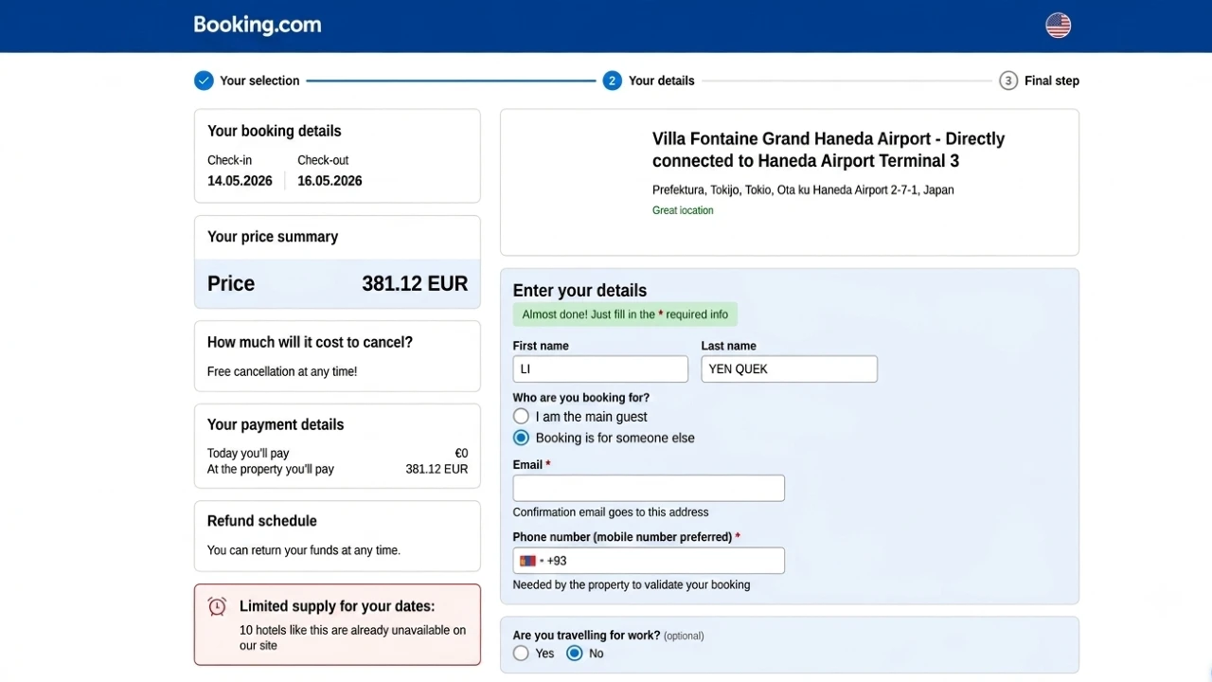Click the country flag in phone field
This screenshot has width=1212, height=682.
tap(528, 561)
